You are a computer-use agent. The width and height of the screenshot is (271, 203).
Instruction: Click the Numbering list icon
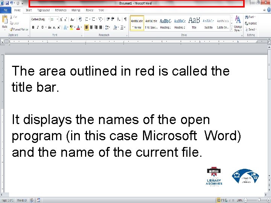[93, 19]
